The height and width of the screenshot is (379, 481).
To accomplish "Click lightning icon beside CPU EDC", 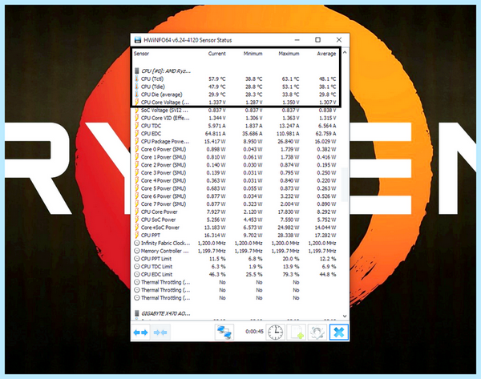I will (x=137, y=133).
